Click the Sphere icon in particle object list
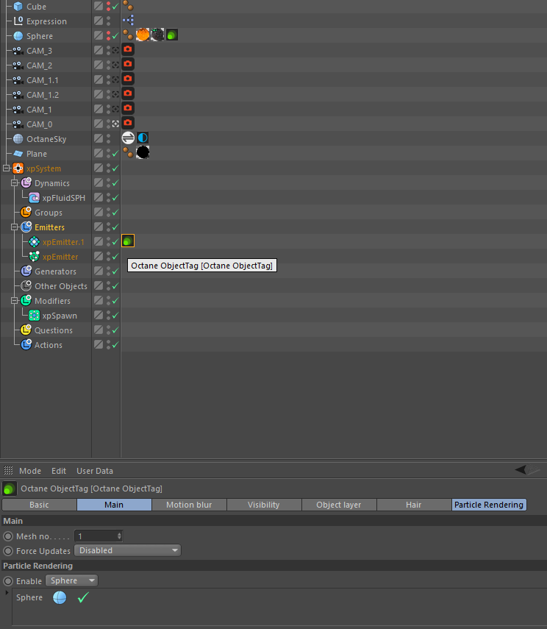This screenshot has width=547, height=629. (60, 597)
